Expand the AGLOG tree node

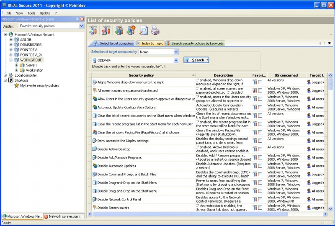tap(11, 39)
